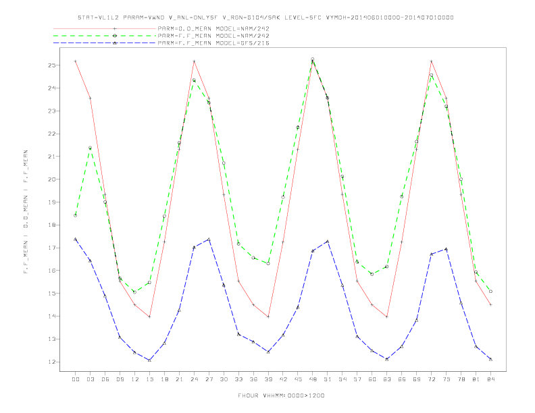Click the x-axis tick label 39
The width and height of the screenshot is (535, 413).
pos(268,379)
